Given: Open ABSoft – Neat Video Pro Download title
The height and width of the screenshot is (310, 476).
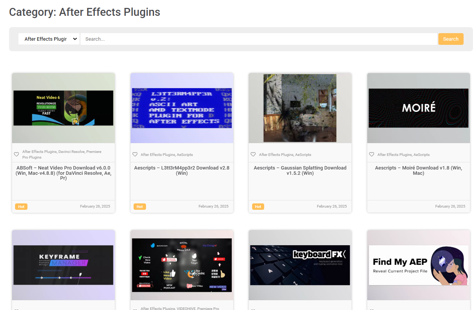Looking at the screenshot, I should (x=63, y=173).
